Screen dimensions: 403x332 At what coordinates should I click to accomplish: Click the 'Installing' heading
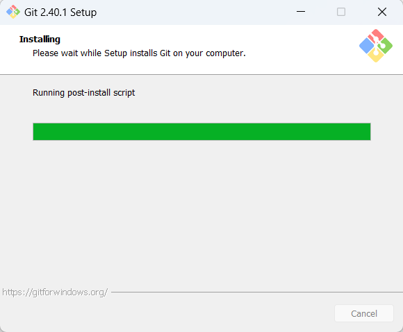tap(40, 40)
